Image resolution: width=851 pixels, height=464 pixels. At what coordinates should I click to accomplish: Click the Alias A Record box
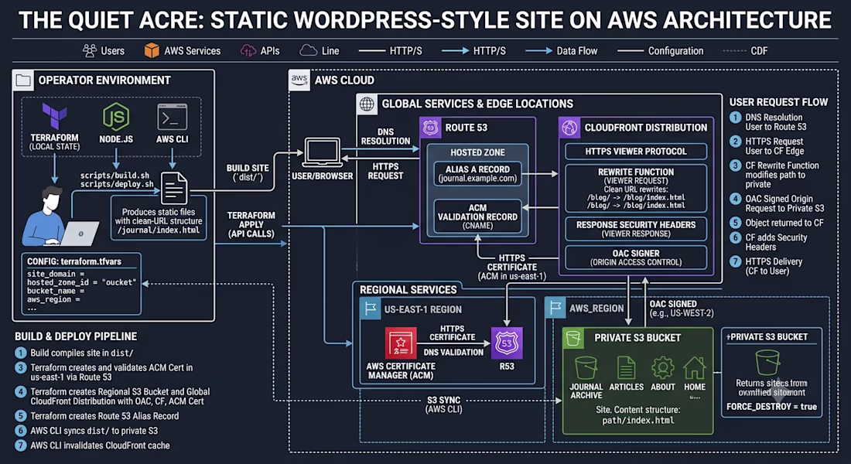pos(477,174)
